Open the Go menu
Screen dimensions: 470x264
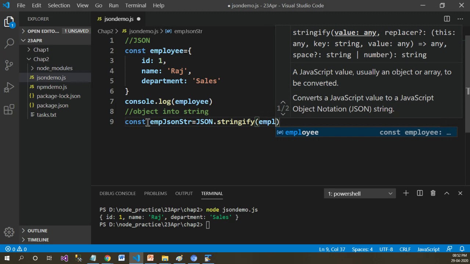[98, 5]
